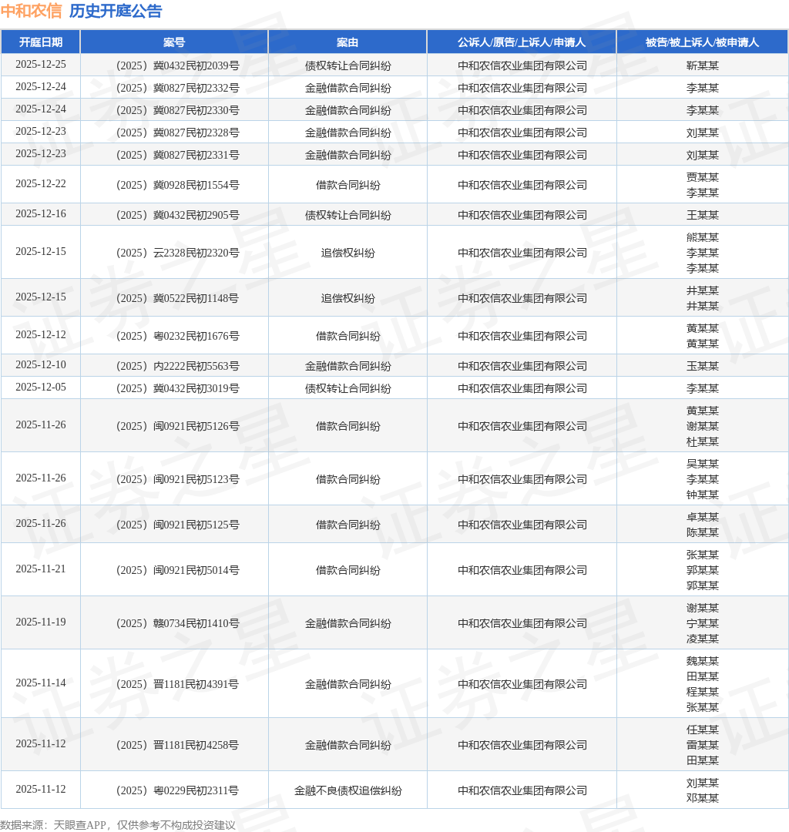This screenshot has height=832, width=789.
Task: Click case number 晋1181民初4258号
Action: [x=178, y=745]
